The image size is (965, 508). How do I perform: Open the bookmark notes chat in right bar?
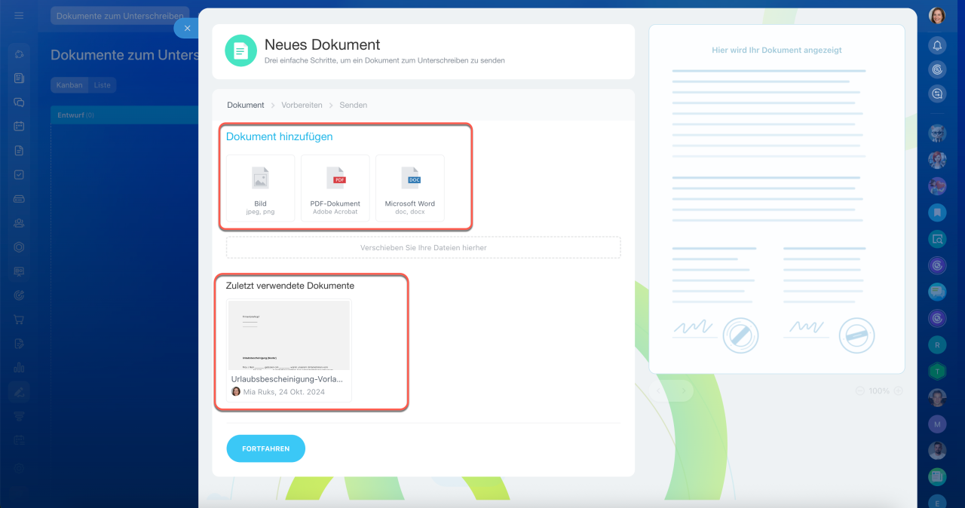(937, 212)
